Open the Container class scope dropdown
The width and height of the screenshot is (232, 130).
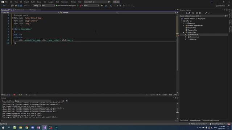(88, 13)
